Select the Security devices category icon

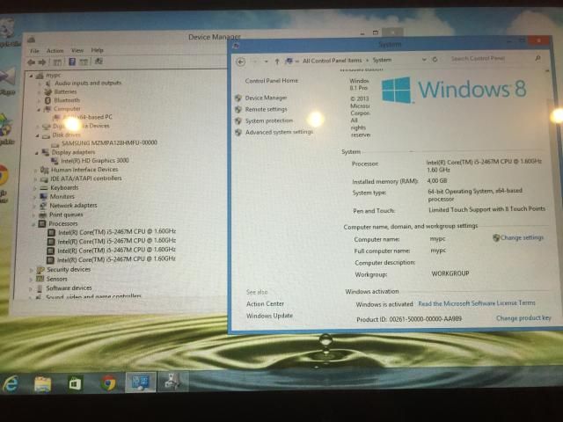(x=40, y=270)
